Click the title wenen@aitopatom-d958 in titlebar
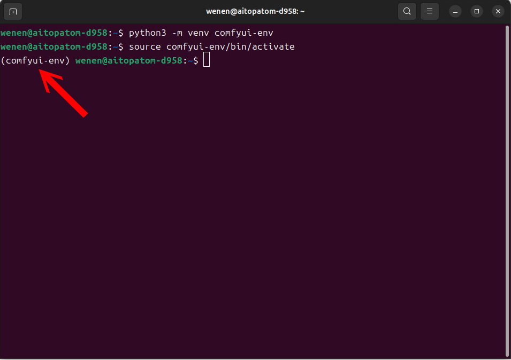Viewport: 511px width, 360px height. coord(255,11)
